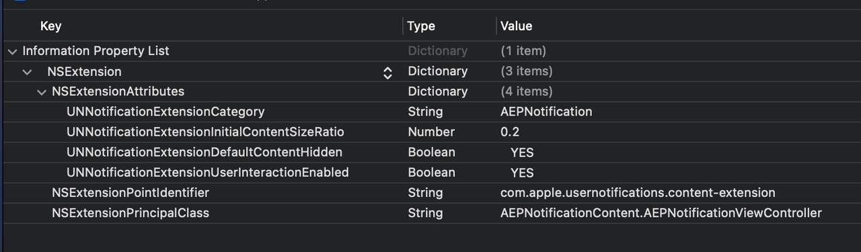The image size is (861, 252).
Task: Select the NSExtensionAttributes key
Action: 118,91
